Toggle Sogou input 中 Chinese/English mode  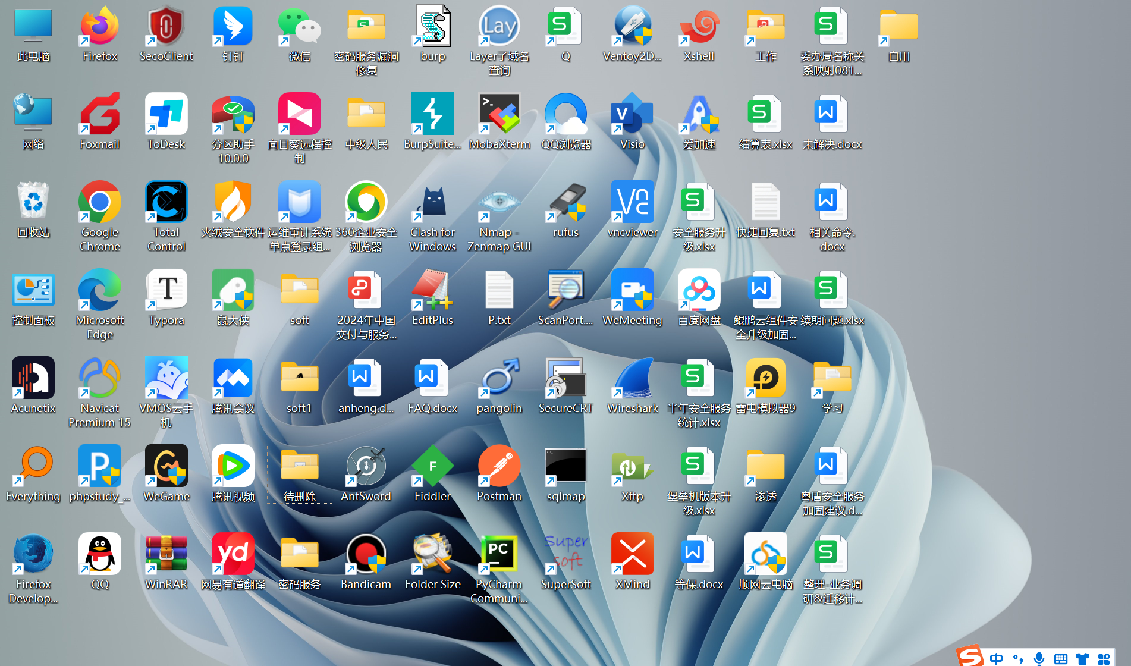pos(997,658)
